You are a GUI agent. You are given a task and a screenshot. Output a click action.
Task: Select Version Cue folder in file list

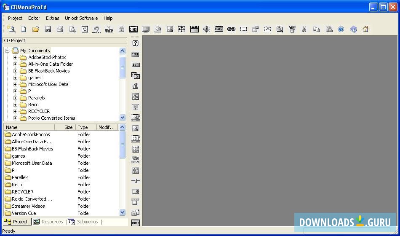click(24, 213)
